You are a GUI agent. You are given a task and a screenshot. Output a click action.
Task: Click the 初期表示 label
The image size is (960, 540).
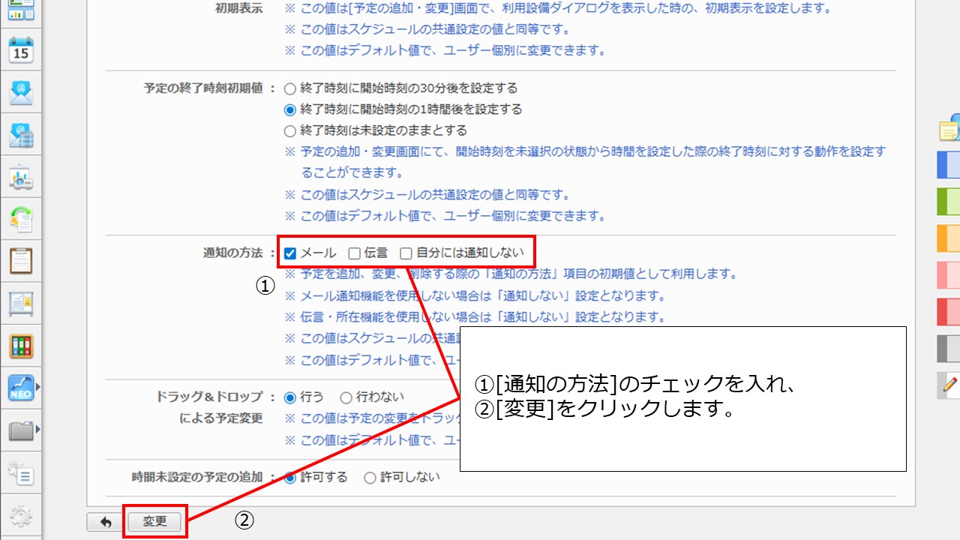(238, 9)
